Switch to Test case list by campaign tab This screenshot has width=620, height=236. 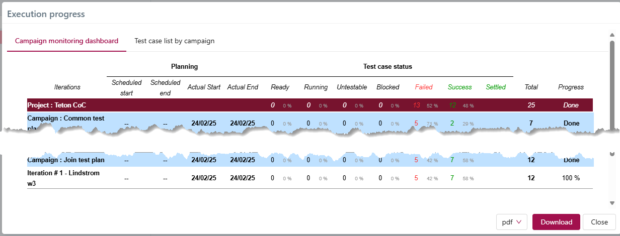174,41
